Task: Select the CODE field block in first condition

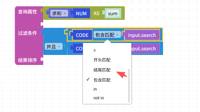Action: (82, 35)
